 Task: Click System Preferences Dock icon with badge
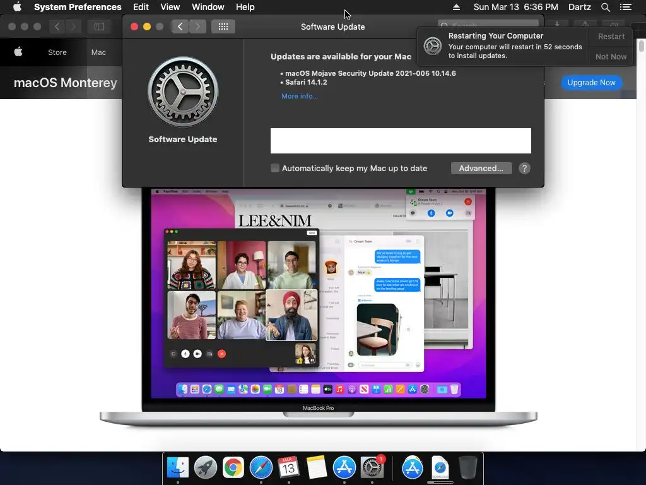(x=372, y=468)
